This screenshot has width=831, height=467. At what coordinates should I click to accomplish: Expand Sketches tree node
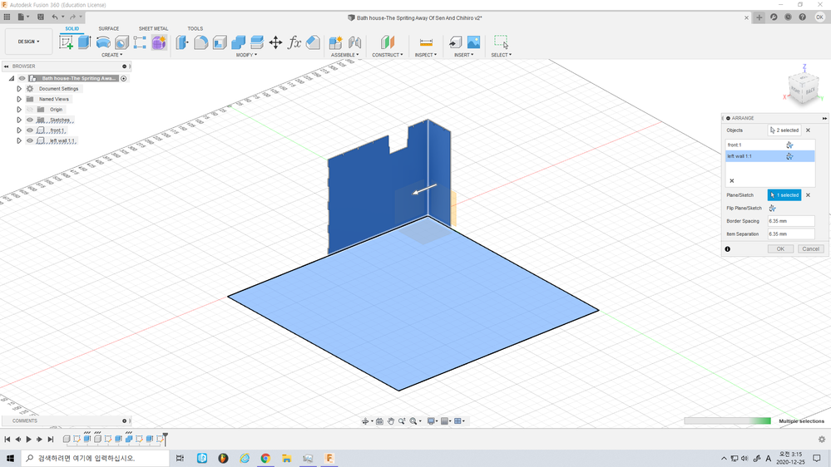click(19, 120)
